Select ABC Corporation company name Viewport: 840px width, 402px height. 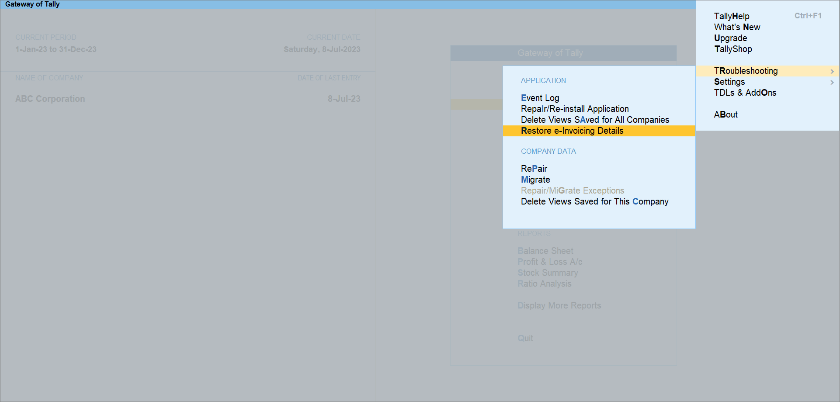50,99
